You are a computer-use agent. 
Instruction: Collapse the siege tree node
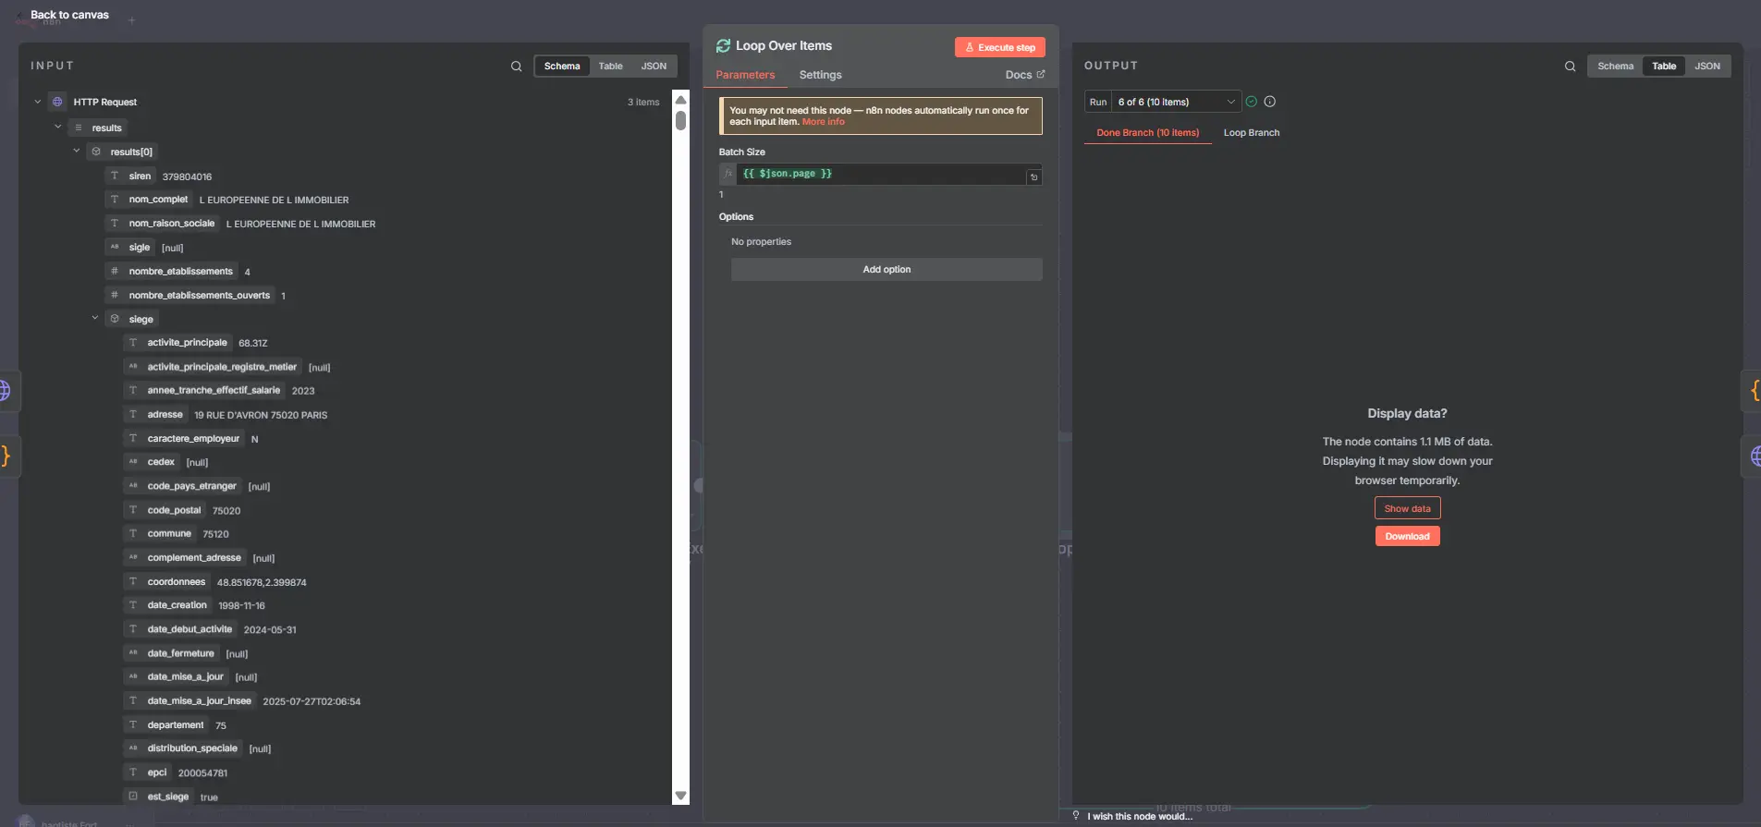[95, 318]
